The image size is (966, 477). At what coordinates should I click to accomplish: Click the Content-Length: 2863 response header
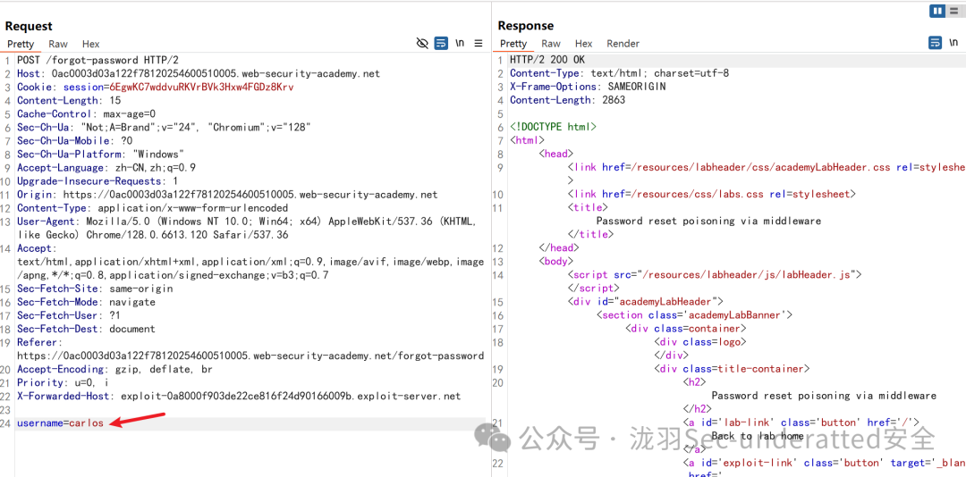pos(567,100)
